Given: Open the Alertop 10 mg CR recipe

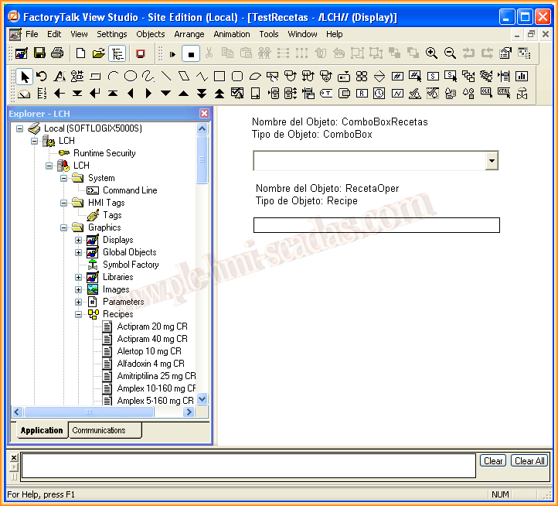Looking at the screenshot, I should 148,351.
